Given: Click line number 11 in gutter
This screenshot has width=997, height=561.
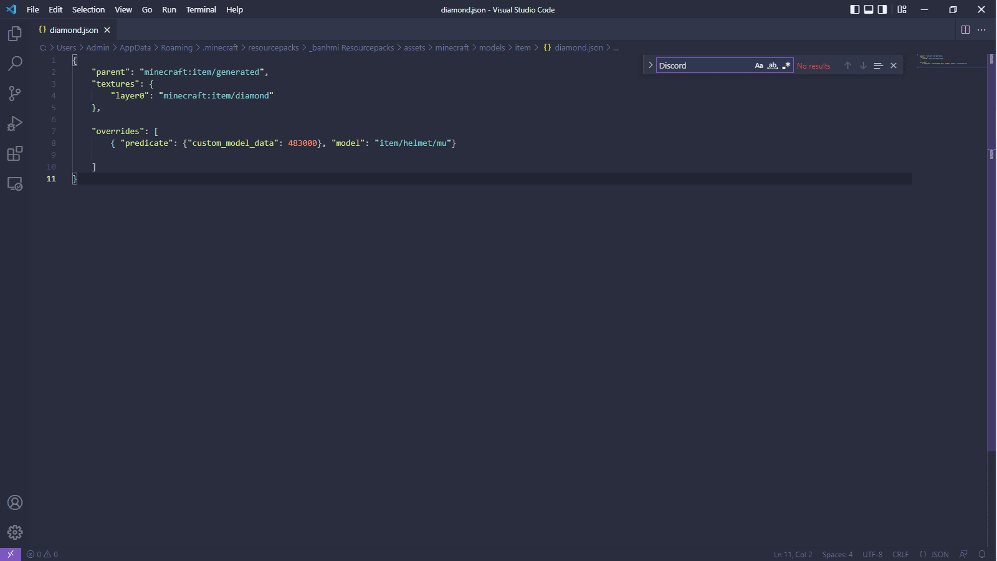Looking at the screenshot, I should click(x=51, y=179).
